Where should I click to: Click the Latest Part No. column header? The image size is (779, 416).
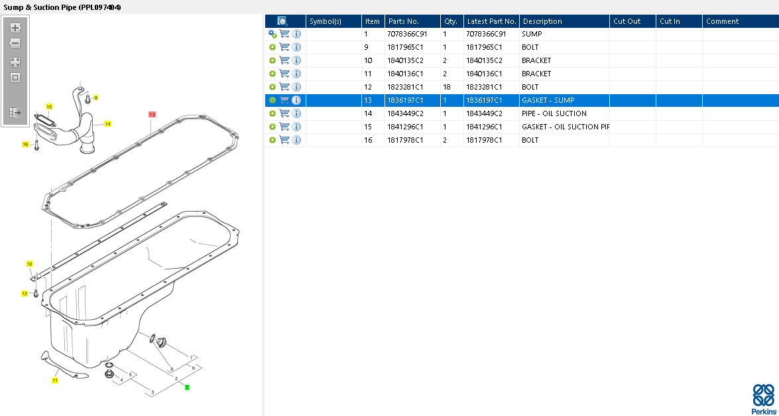click(x=491, y=21)
